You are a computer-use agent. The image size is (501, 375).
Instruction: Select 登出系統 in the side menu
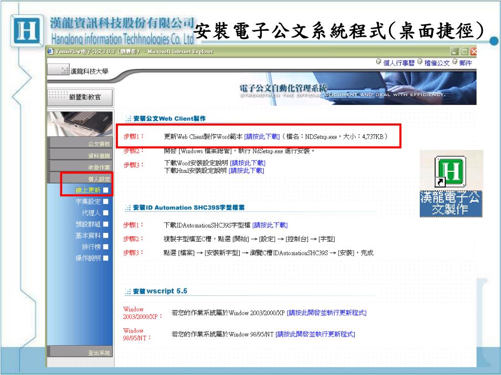80,352
